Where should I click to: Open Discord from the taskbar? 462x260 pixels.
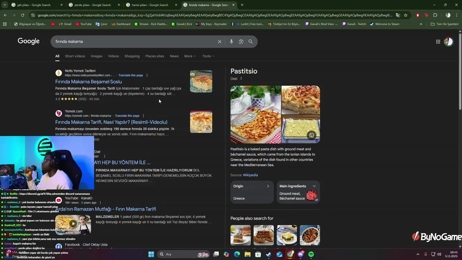[x=301, y=254]
